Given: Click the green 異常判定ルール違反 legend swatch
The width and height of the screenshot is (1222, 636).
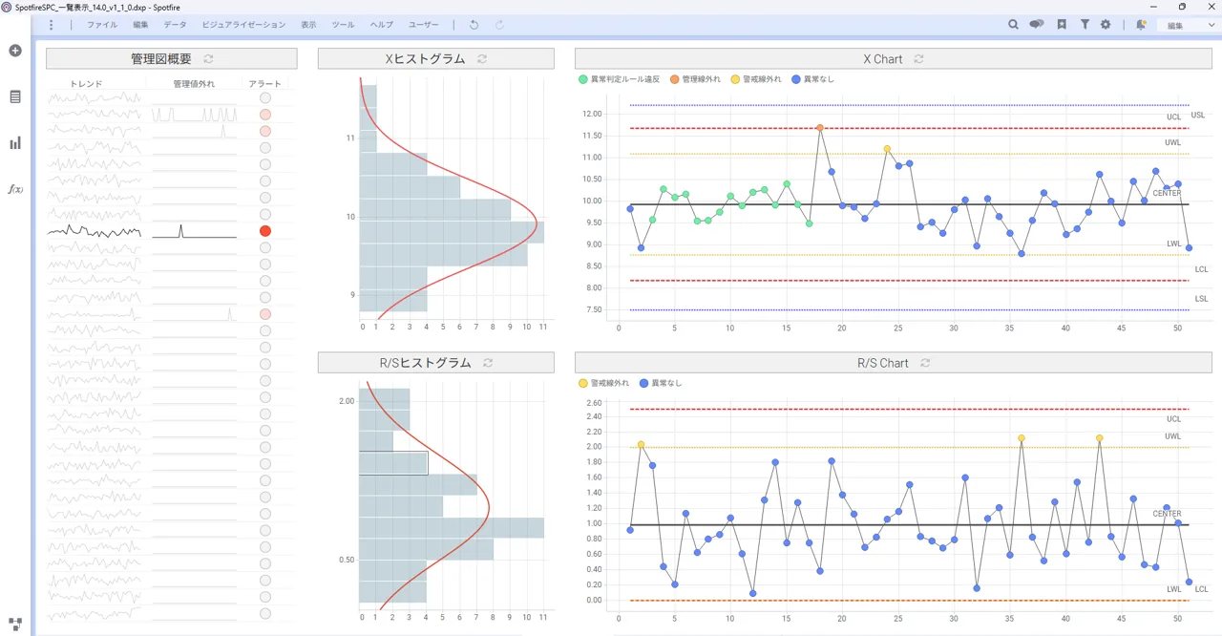Looking at the screenshot, I should click(x=583, y=79).
